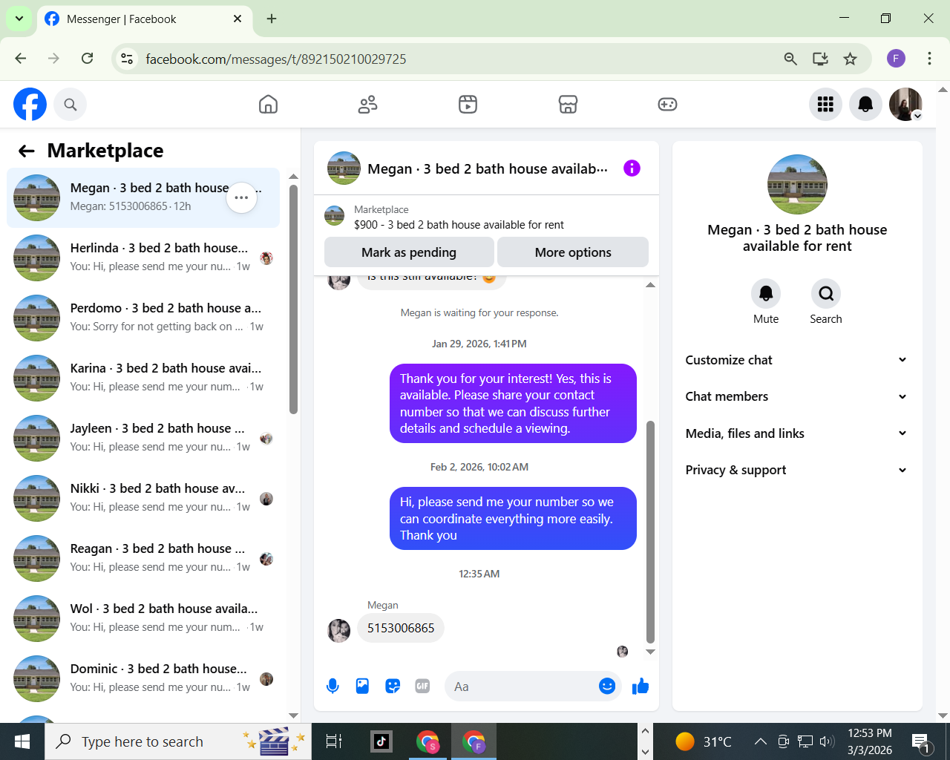This screenshot has width=950, height=760.
Task: Open the Windows notification center icon
Action: [x=921, y=741]
